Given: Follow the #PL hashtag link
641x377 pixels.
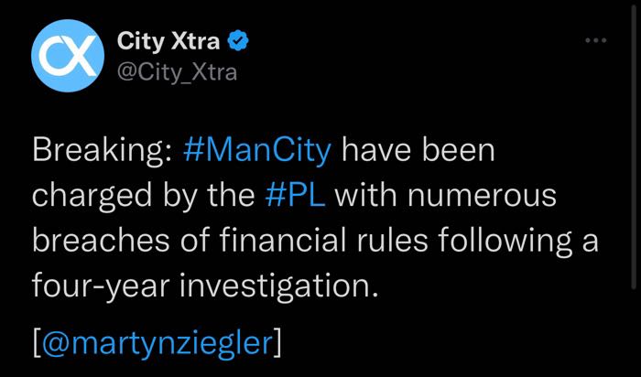Looking at the screenshot, I should point(296,195).
